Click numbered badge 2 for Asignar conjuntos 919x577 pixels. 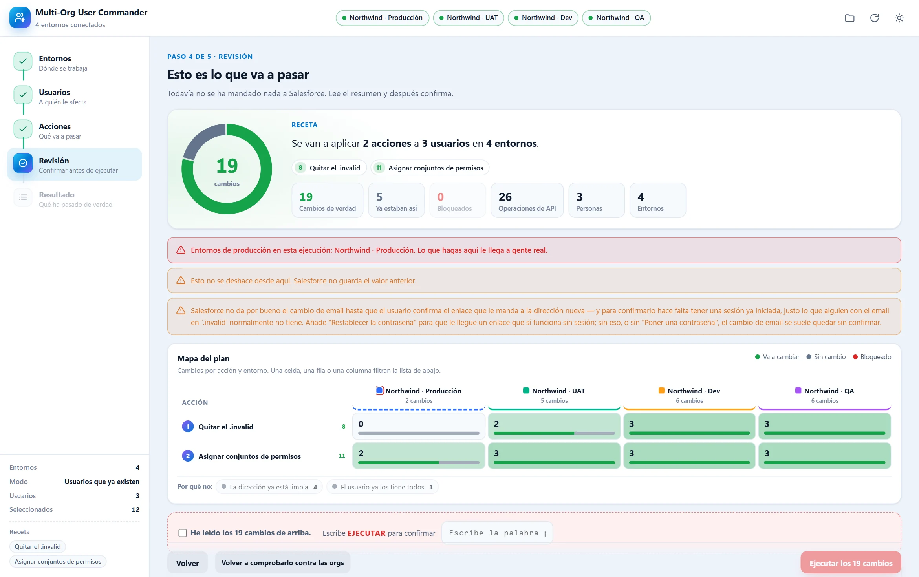click(188, 456)
